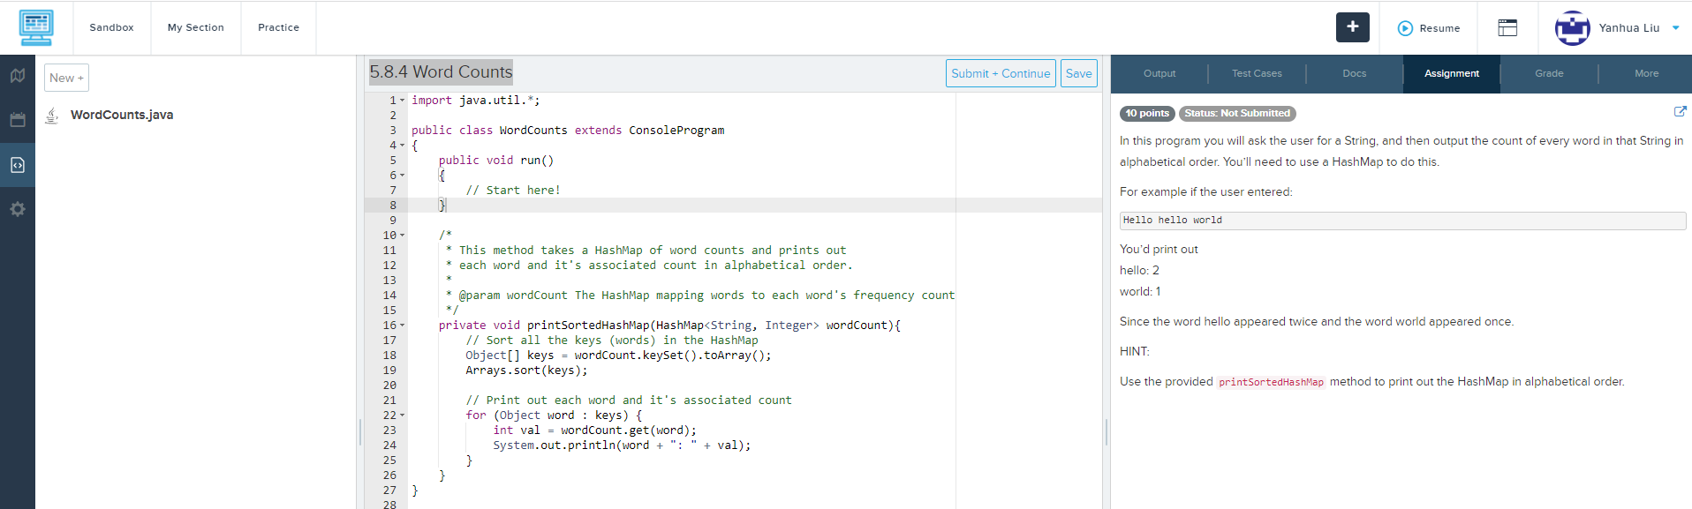
Task: Select the Assignment tab
Action: pyautogui.click(x=1451, y=73)
